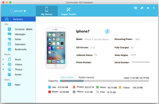Click the Iphone7 device name heading
This screenshot has height=104, width=159.
tap(83, 31)
